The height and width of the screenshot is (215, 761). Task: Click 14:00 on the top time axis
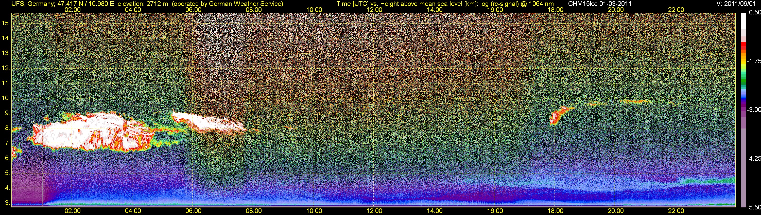click(435, 10)
